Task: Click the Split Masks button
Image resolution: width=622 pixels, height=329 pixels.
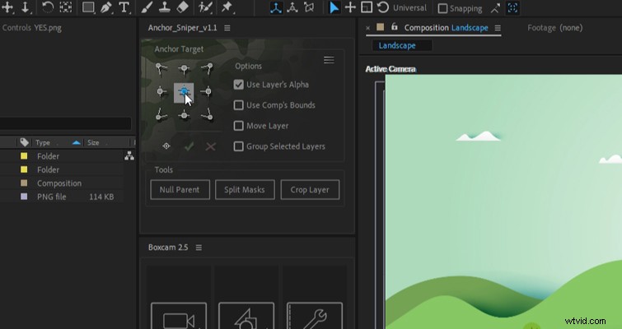Action: click(x=245, y=190)
